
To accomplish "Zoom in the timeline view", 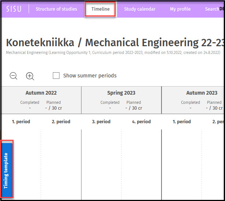I will 30,76.
